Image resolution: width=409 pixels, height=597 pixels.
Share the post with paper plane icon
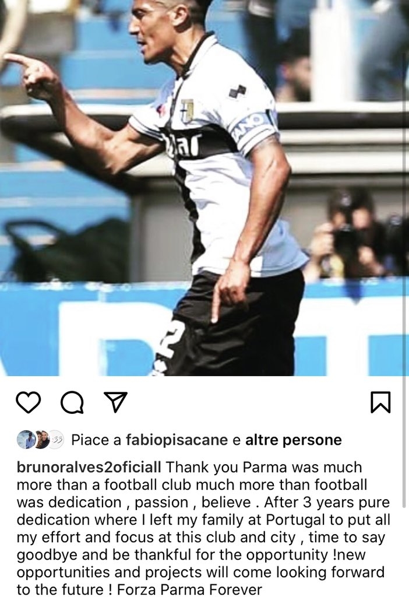116,402
